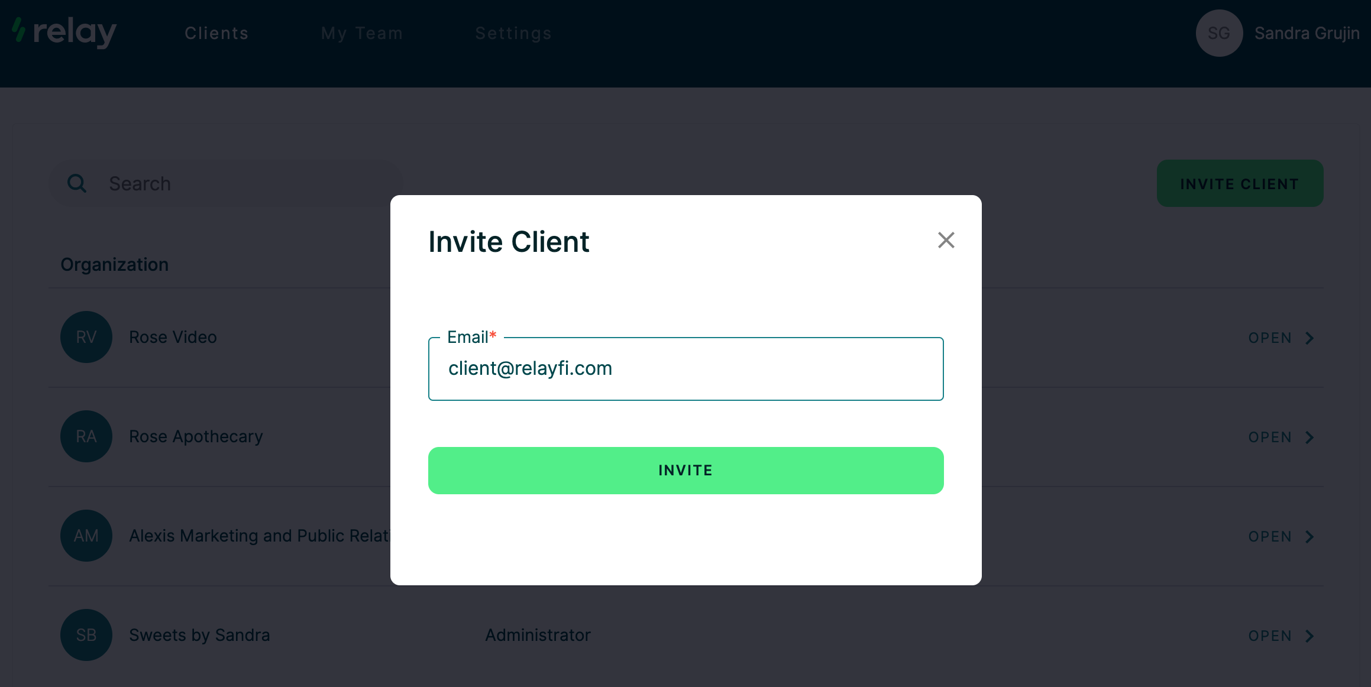Focus the Email input field

(686, 369)
